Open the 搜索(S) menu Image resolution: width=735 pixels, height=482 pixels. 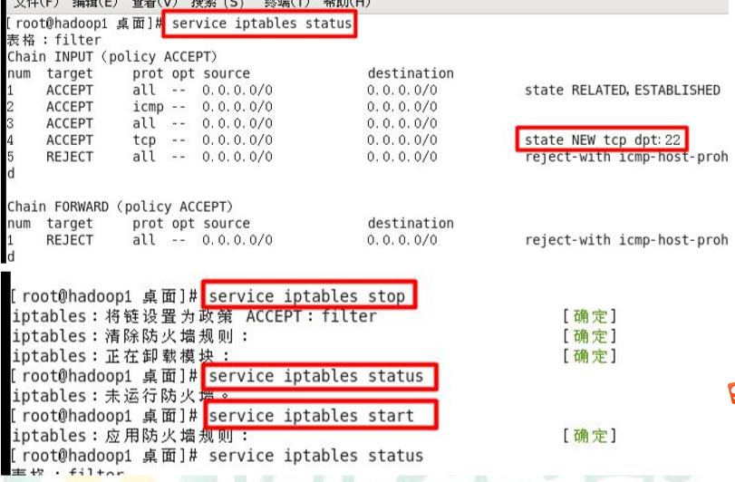tap(218, 4)
